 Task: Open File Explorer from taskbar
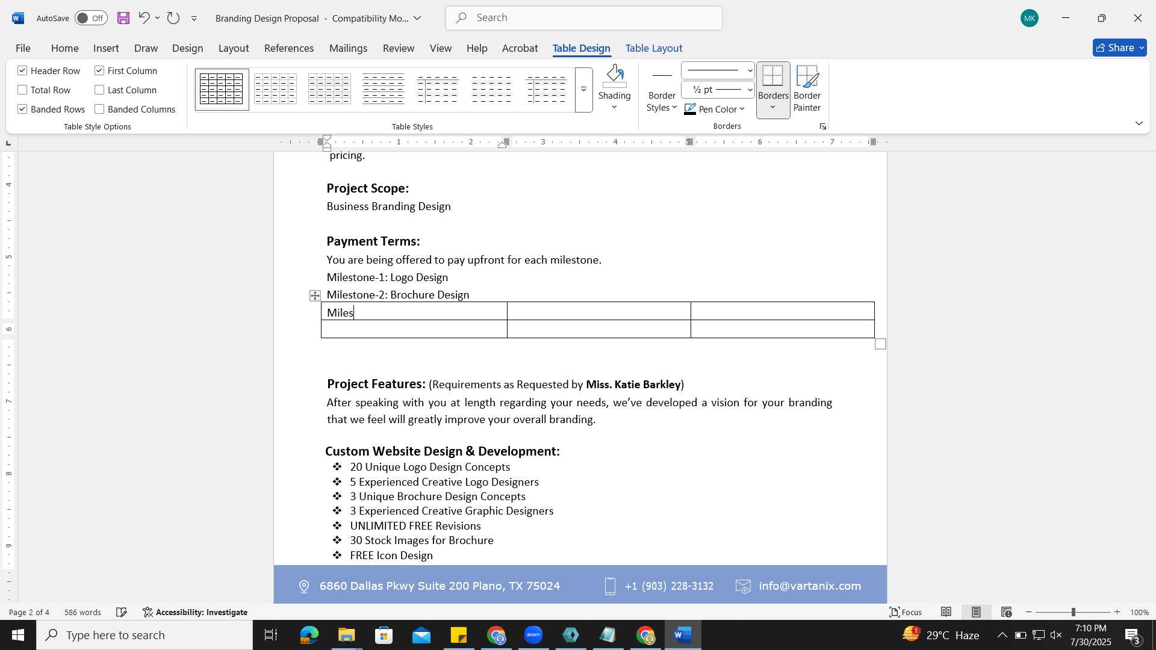(346, 635)
